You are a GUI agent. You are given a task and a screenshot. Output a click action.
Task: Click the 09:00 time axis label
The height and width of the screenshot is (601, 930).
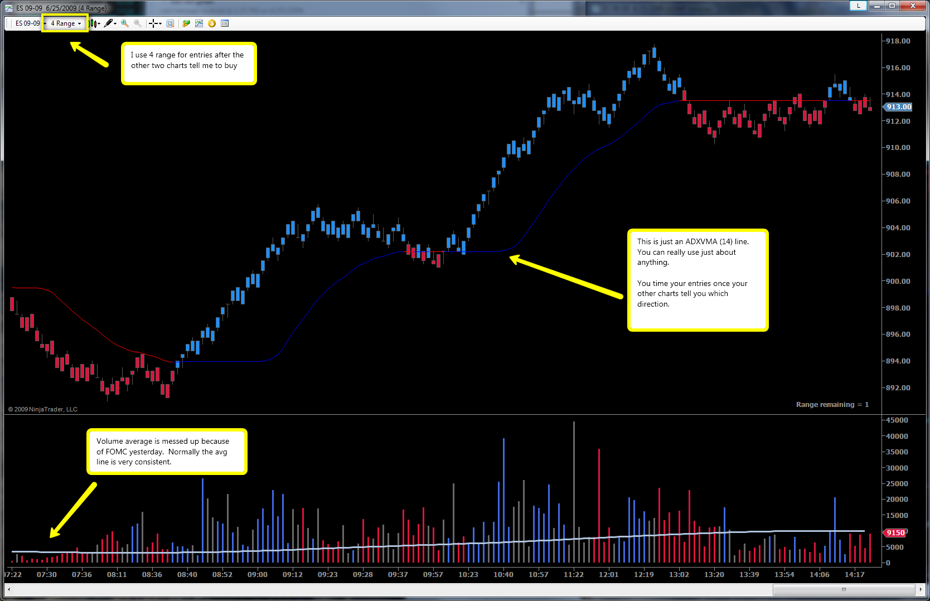pos(258,574)
